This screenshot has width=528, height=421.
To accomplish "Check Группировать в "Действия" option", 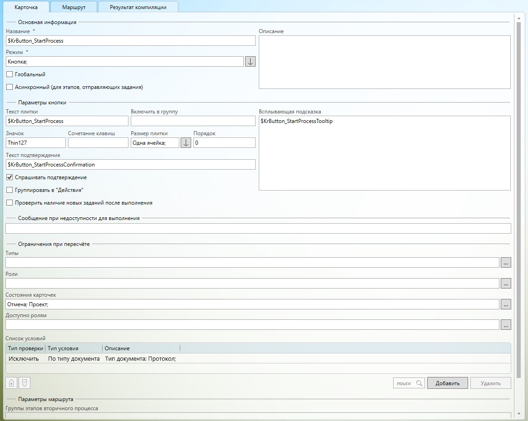I will click(x=10, y=190).
